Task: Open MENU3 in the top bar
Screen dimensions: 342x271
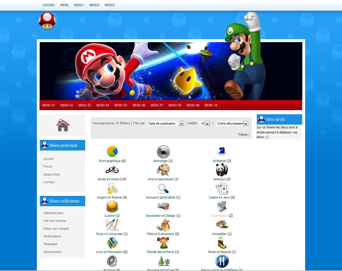Action: (x=110, y=5)
